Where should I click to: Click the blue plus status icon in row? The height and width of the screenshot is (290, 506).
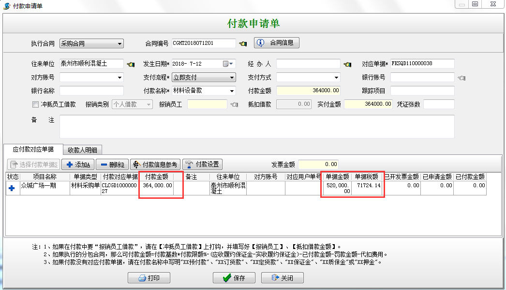(x=12, y=189)
